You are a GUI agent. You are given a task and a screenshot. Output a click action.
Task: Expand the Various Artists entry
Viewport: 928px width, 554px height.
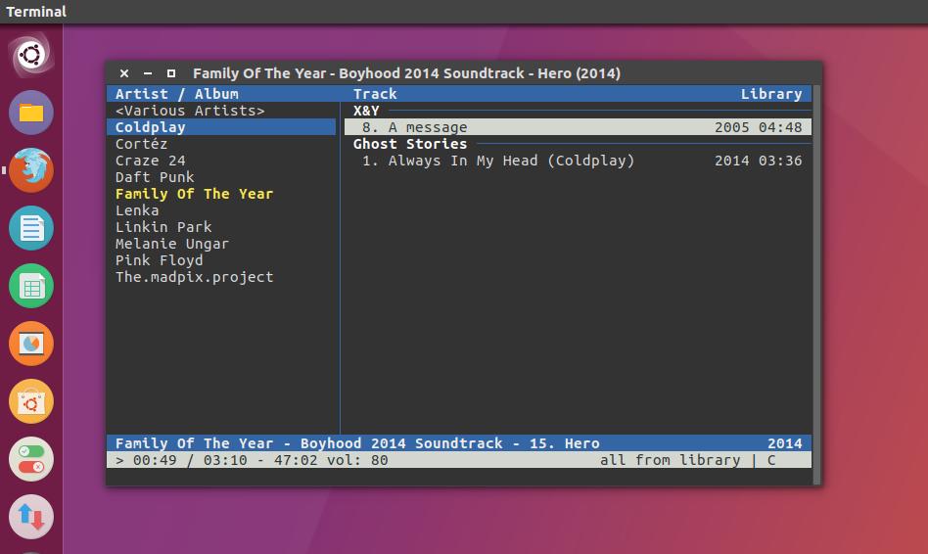(190, 111)
